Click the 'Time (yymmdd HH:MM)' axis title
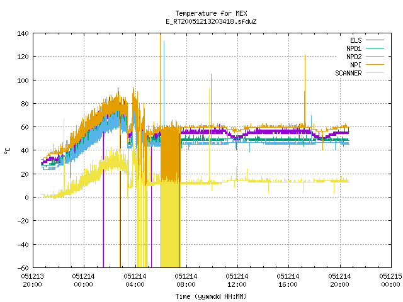 pyautogui.click(x=211, y=296)
